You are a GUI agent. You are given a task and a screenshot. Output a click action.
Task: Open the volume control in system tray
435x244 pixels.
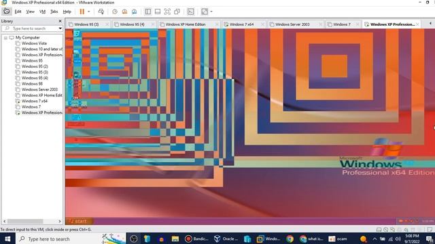tap(398, 239)
